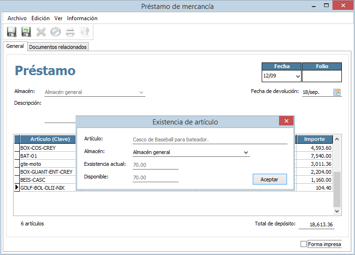
Task: Open the Archivo menu
Action: (x=17, y=18)
